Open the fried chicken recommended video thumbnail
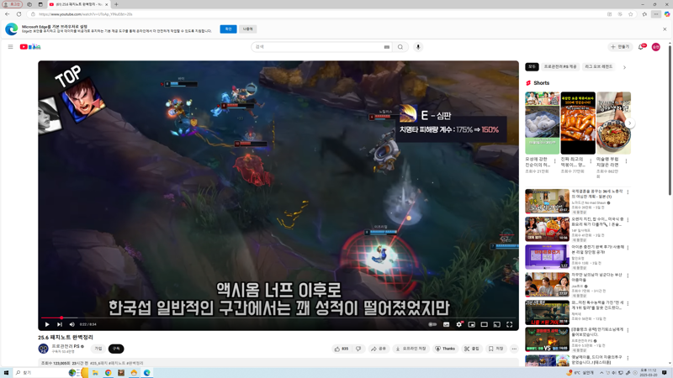673x378 pixels. click(548, 228)
